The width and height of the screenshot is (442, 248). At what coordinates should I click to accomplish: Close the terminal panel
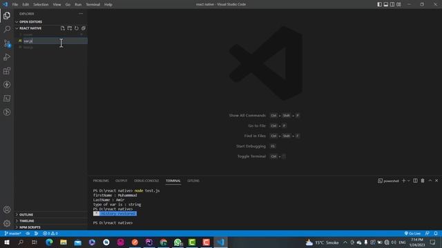coord(436,180)
